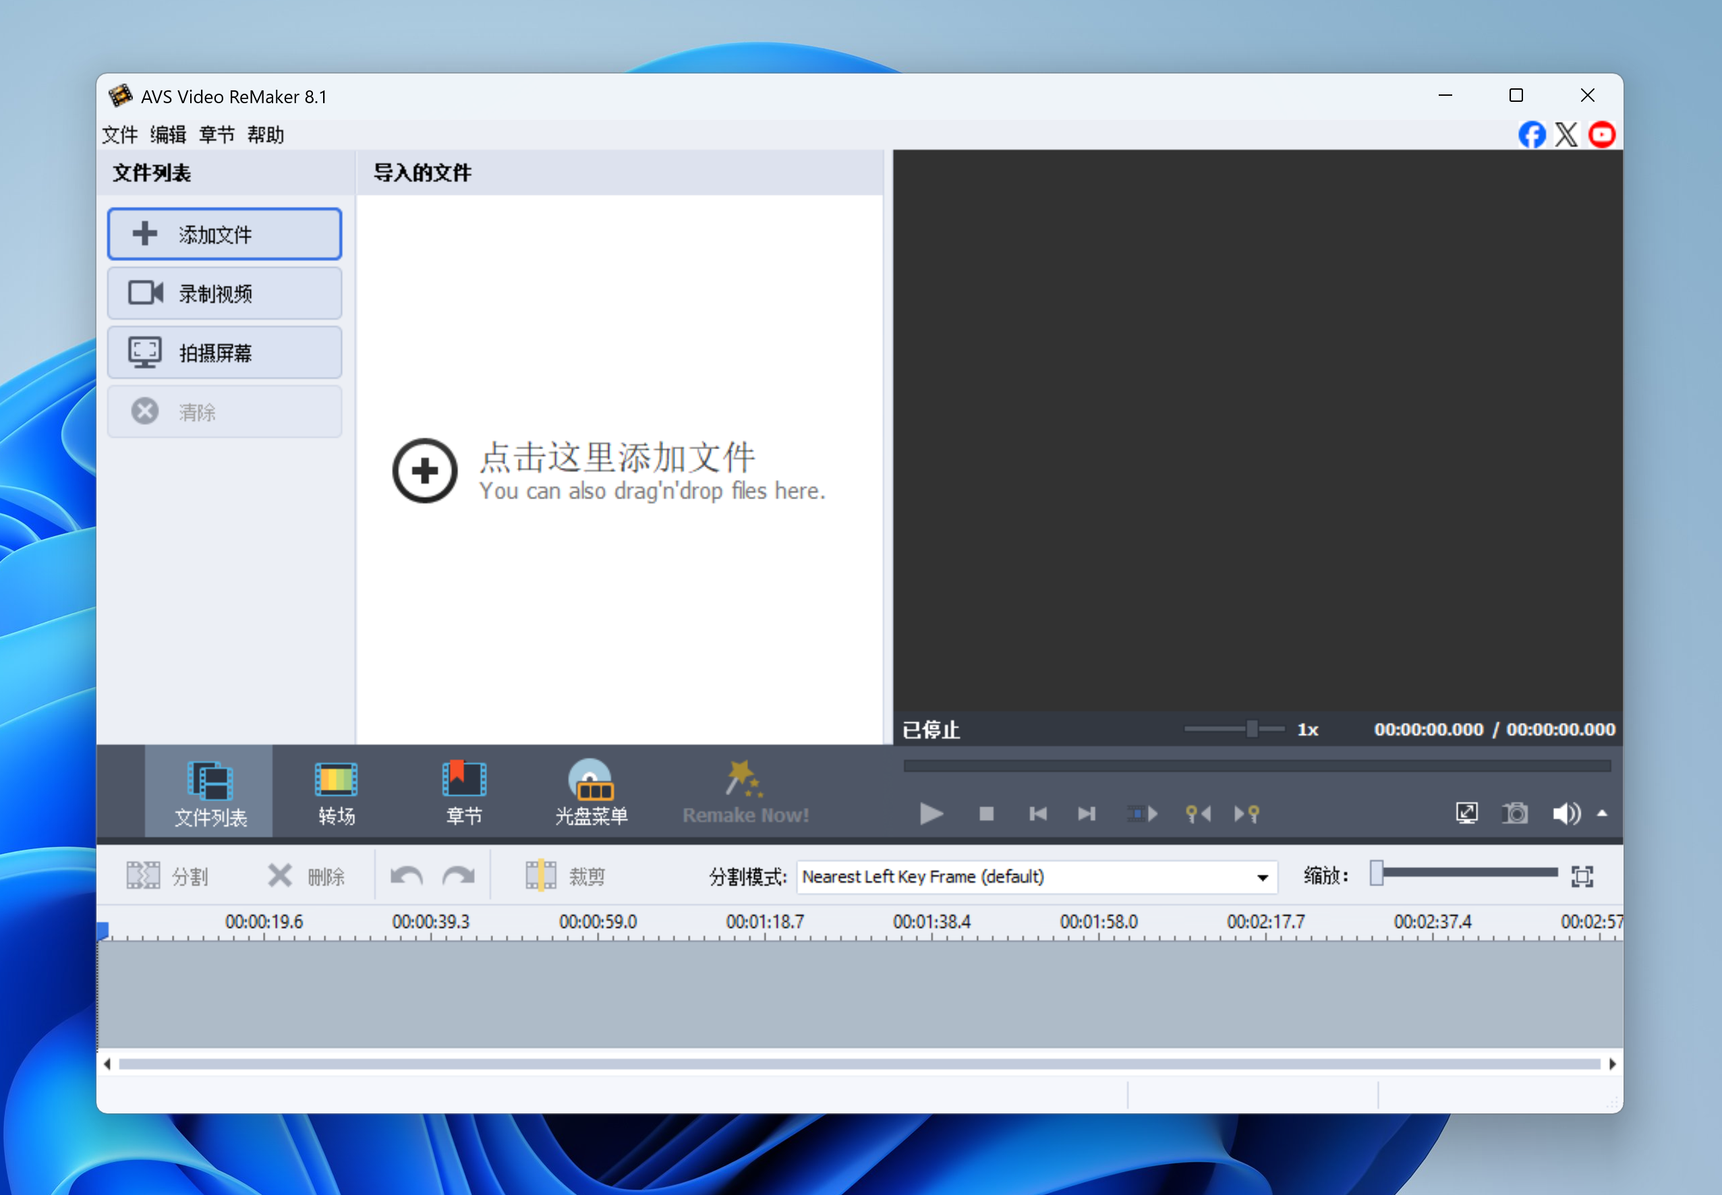Open 录制视频 video capture
The image size is (1722, 1195).
coord(225,293)
